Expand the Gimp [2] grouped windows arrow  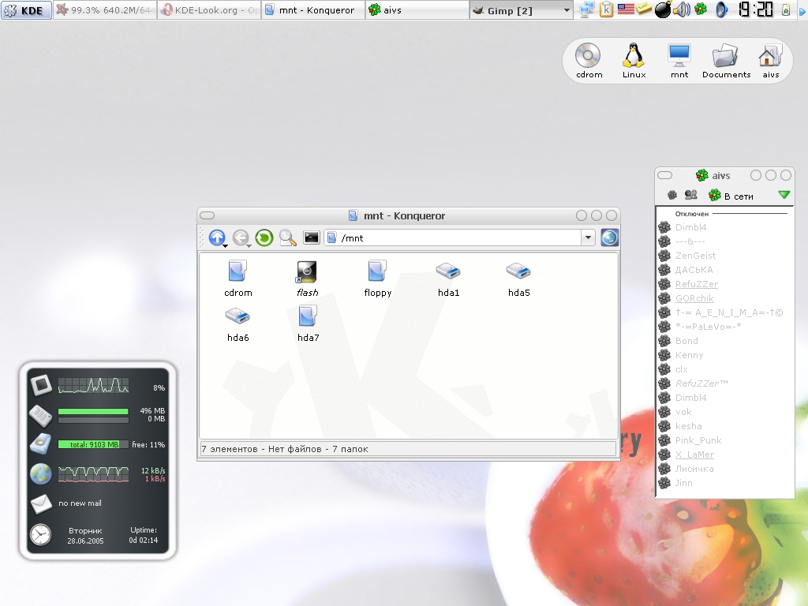click(x=567, y=10)
